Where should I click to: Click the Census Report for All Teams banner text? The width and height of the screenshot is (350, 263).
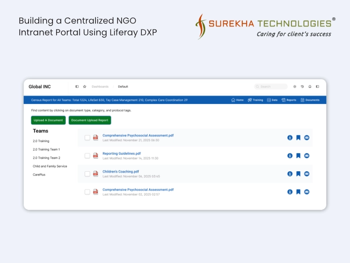(x=109, y=100)
